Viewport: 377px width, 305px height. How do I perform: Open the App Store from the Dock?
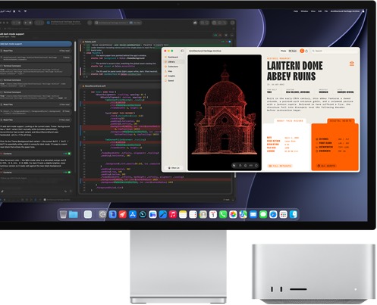coord(133,215)
